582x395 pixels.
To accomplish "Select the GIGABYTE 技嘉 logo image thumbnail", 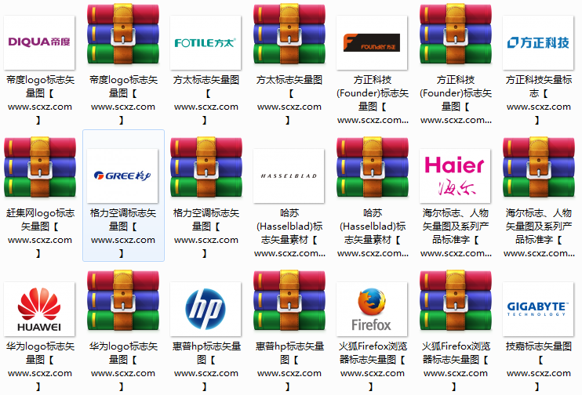I will click(x=539, y=309).
